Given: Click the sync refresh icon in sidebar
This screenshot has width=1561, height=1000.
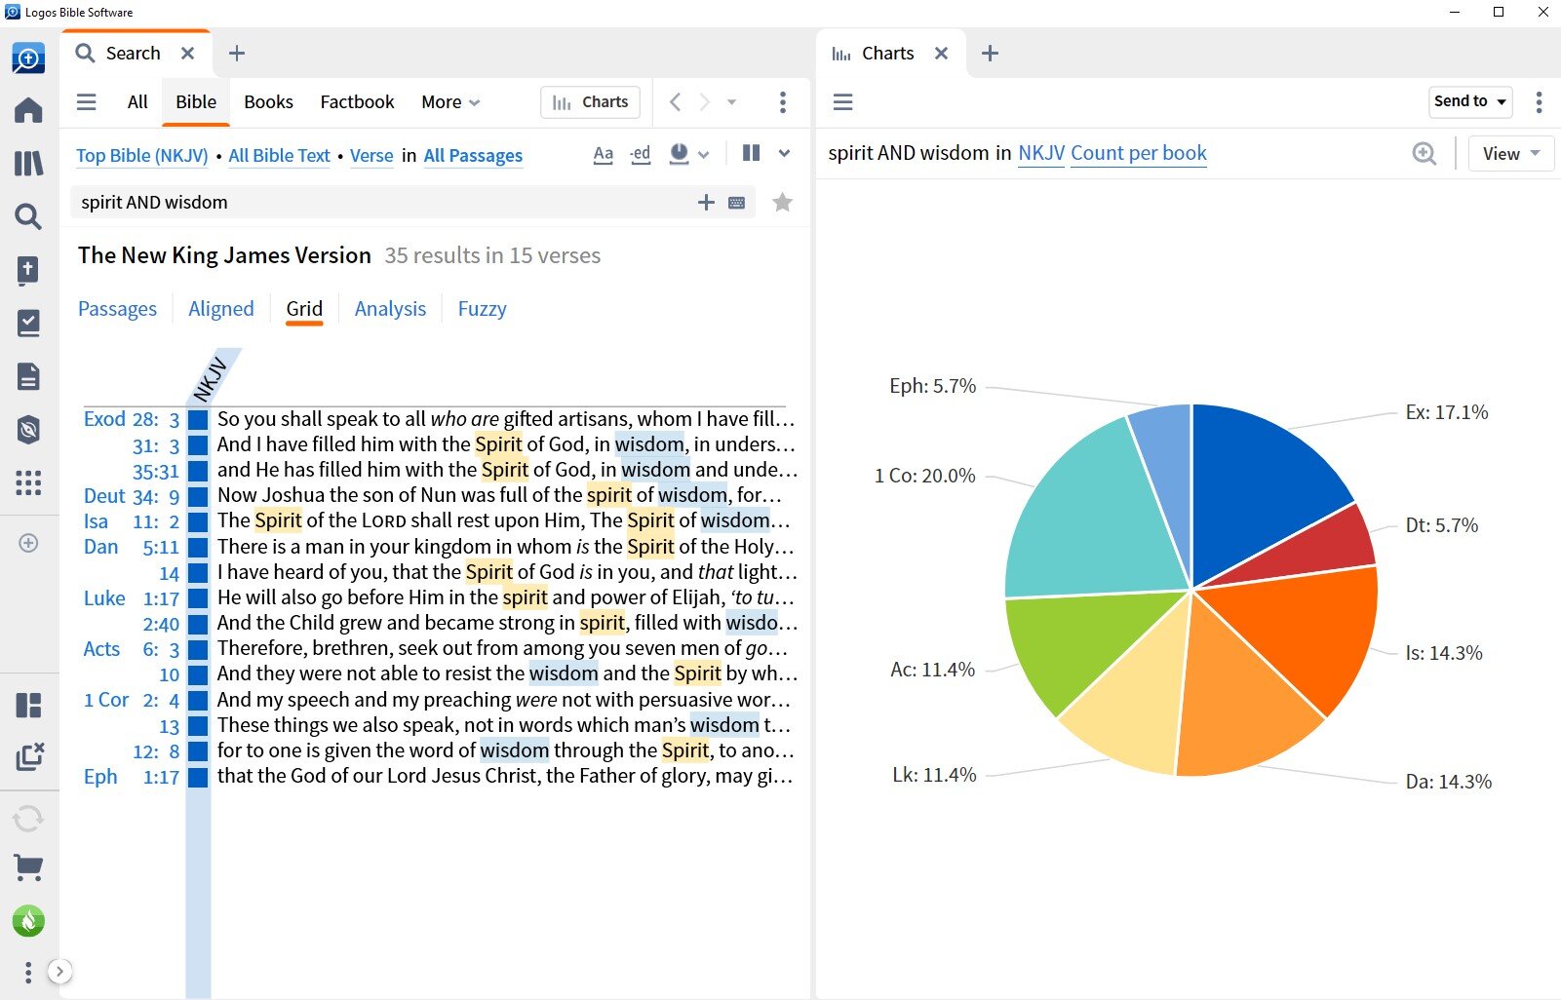Looking at the screenshot, I should [28, 818].
